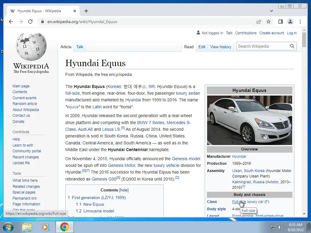Go to Main page in sidebar
Viewport: 311px width, 233px height.
pyautogui.click(x=21, y=86)
